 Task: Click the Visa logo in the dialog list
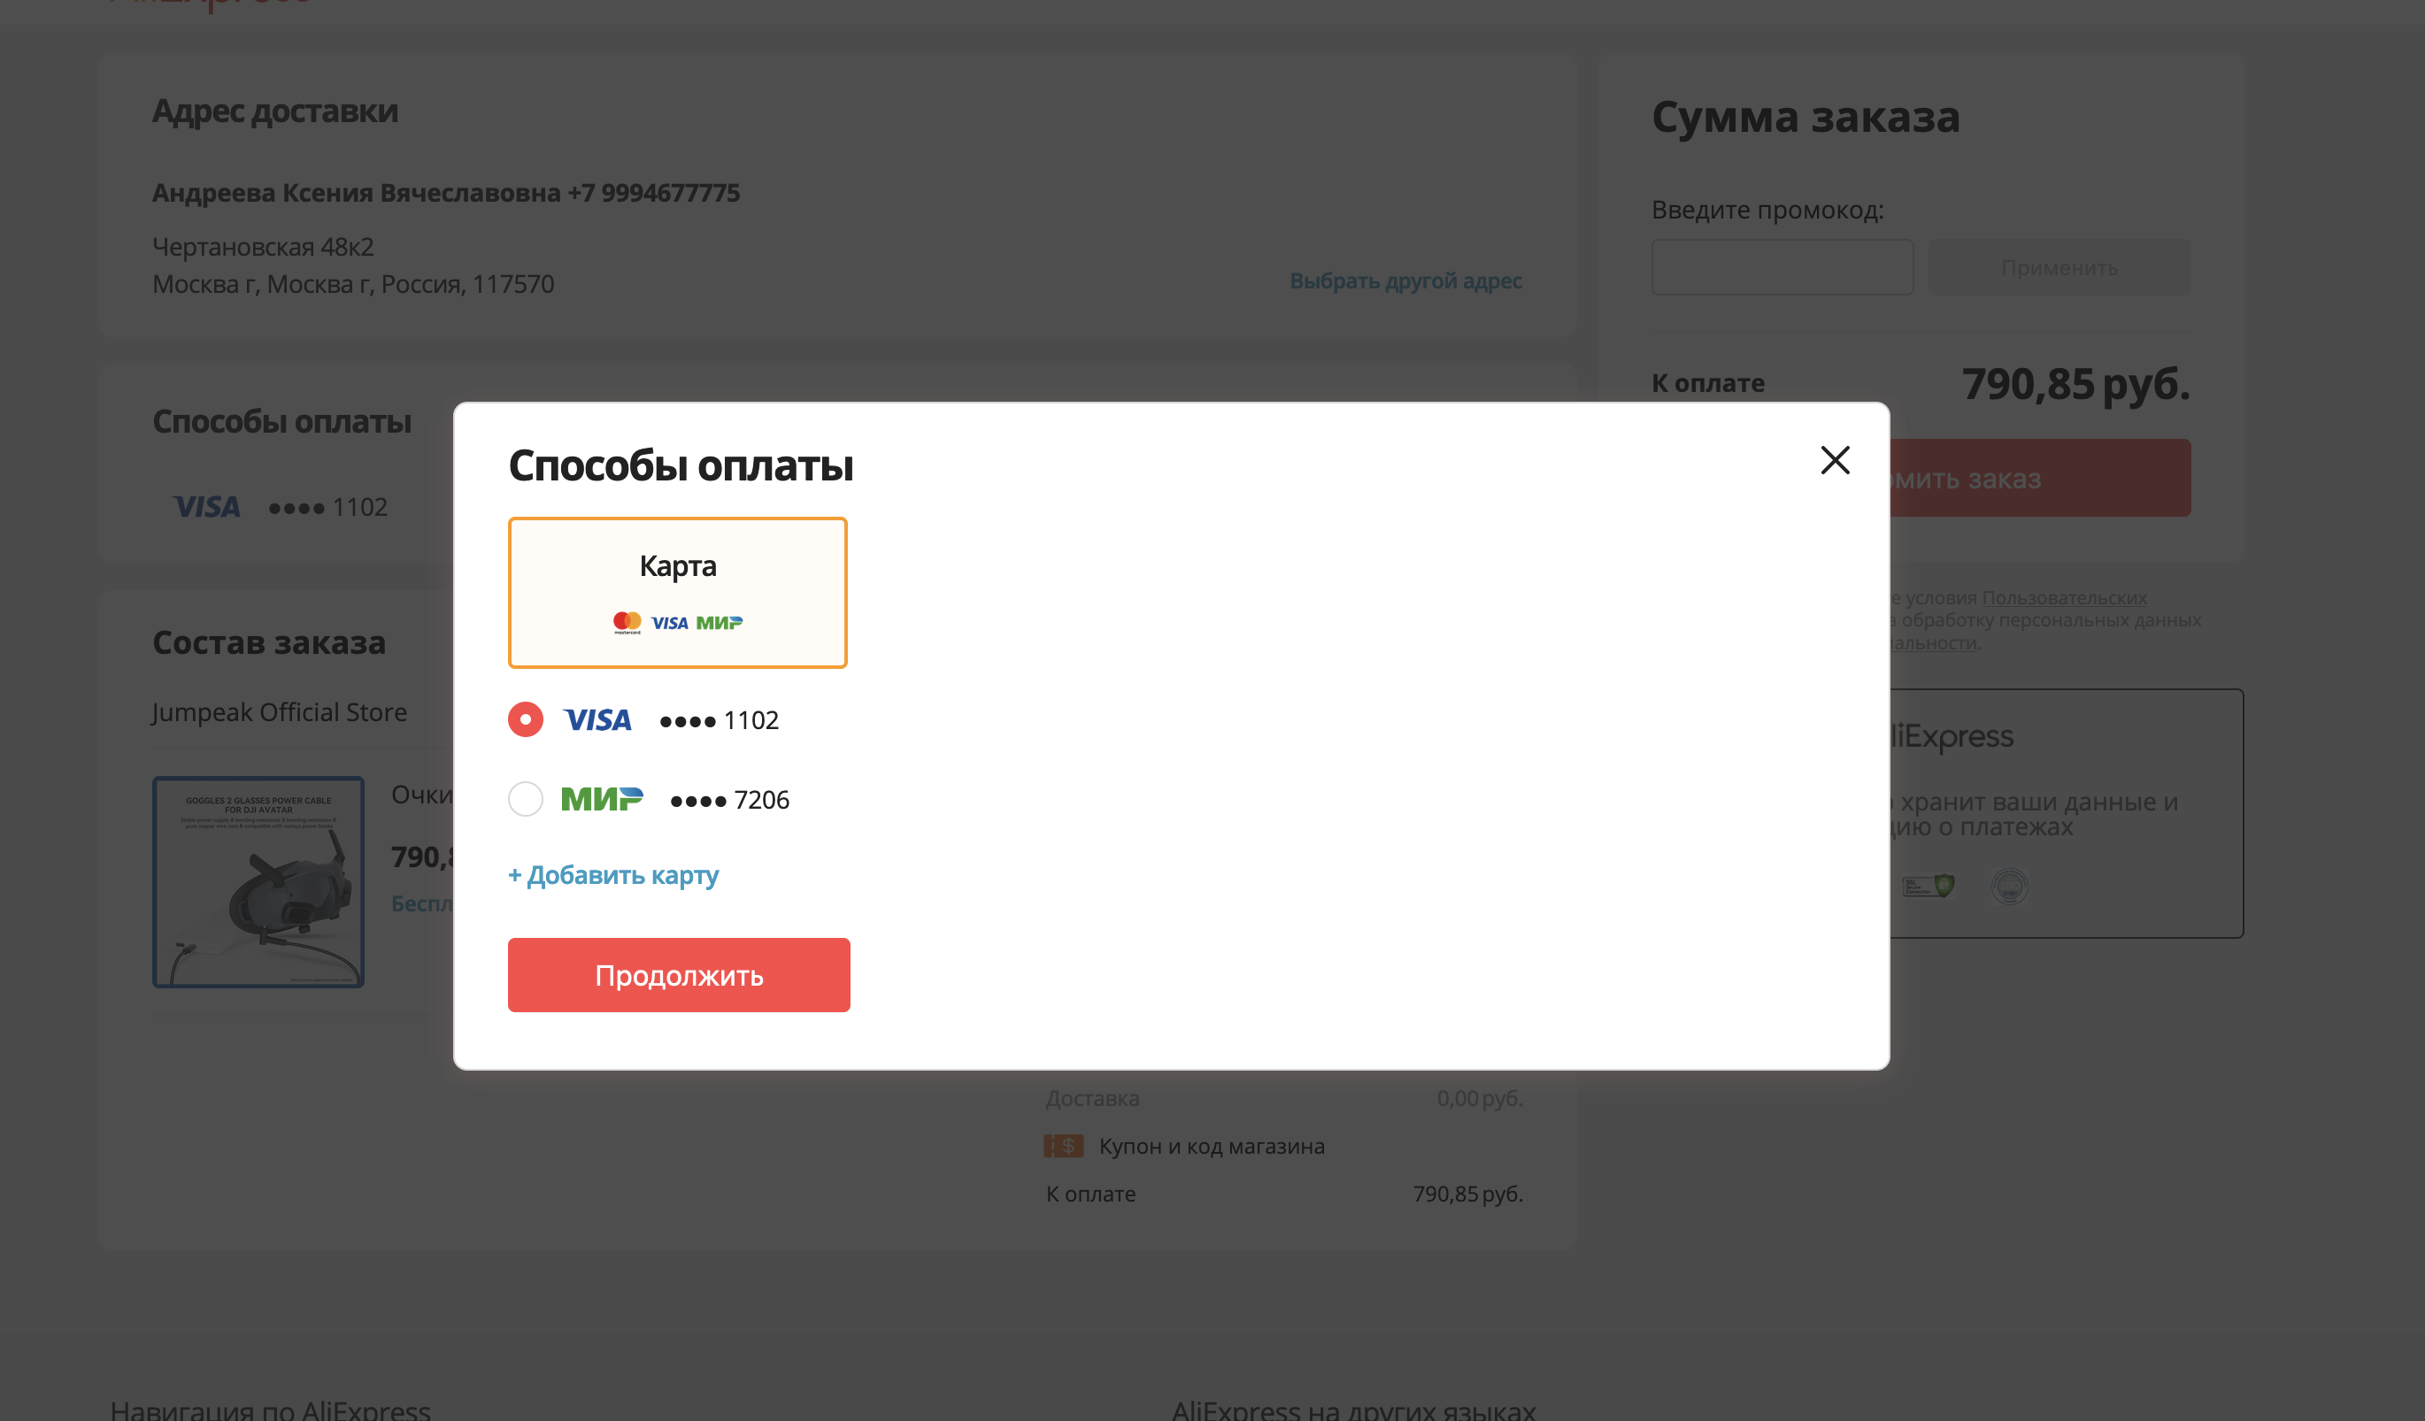click(597, 719)
